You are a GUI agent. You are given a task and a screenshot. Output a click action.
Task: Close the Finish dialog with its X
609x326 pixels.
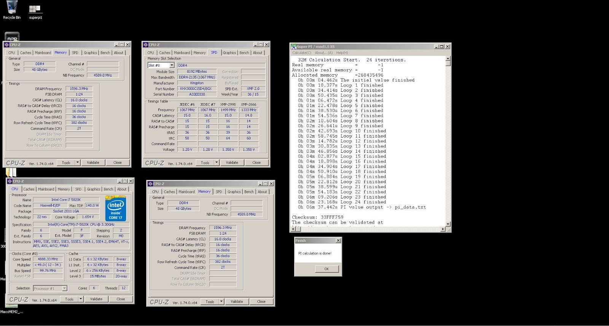point(338,241)
